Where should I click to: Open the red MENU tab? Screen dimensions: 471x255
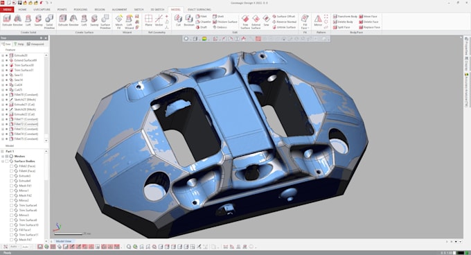(x=7, y=10)
